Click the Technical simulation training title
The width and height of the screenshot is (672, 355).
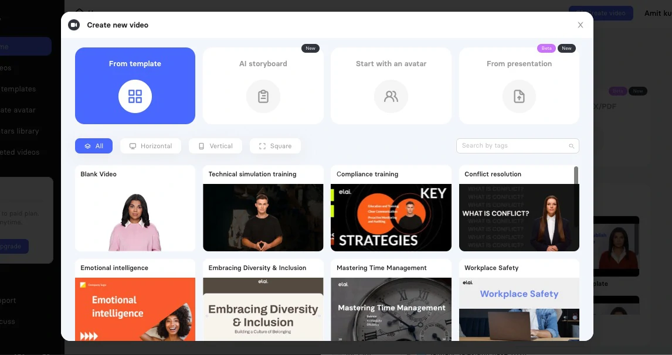click(x=252, y=175)
